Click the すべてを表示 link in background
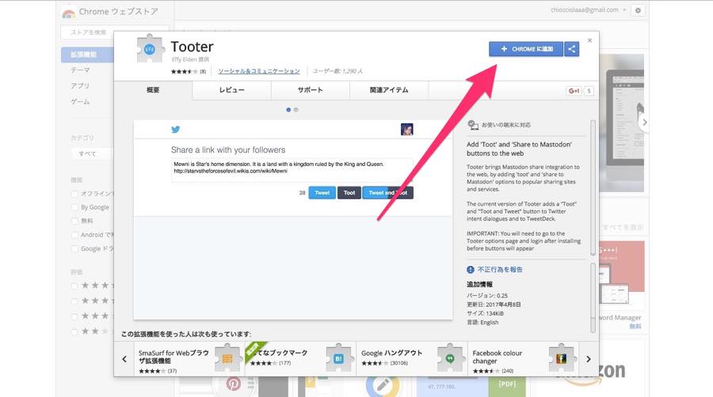Viewport: 713px width, 397px height. (623, 227)
